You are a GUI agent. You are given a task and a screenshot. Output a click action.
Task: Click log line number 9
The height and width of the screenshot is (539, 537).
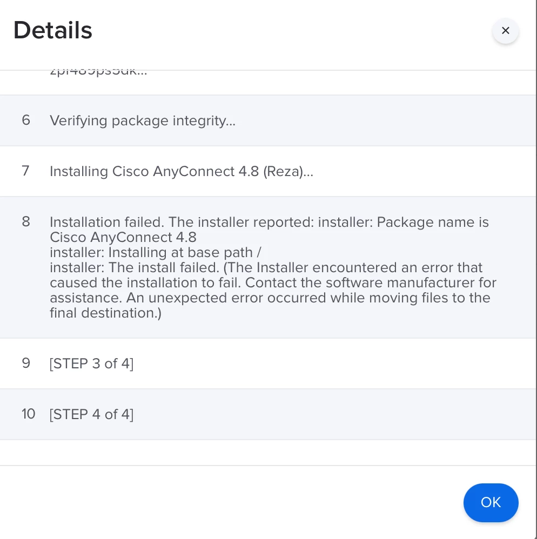coord(26,363)
